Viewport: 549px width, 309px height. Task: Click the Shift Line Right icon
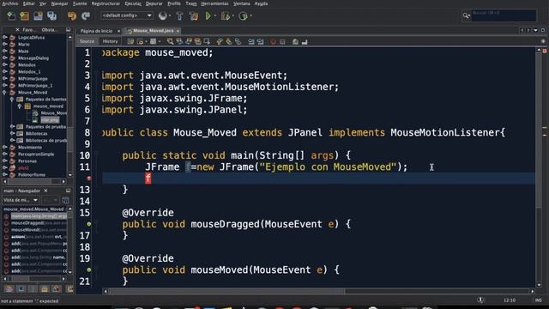pos(260,41)
